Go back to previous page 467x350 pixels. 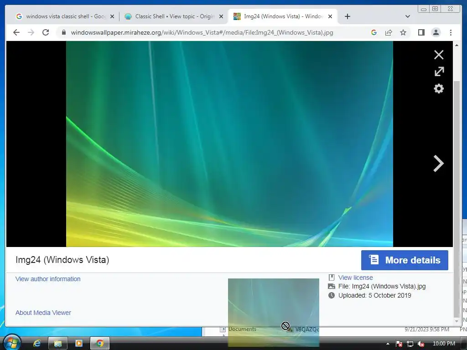pos(16,32)
